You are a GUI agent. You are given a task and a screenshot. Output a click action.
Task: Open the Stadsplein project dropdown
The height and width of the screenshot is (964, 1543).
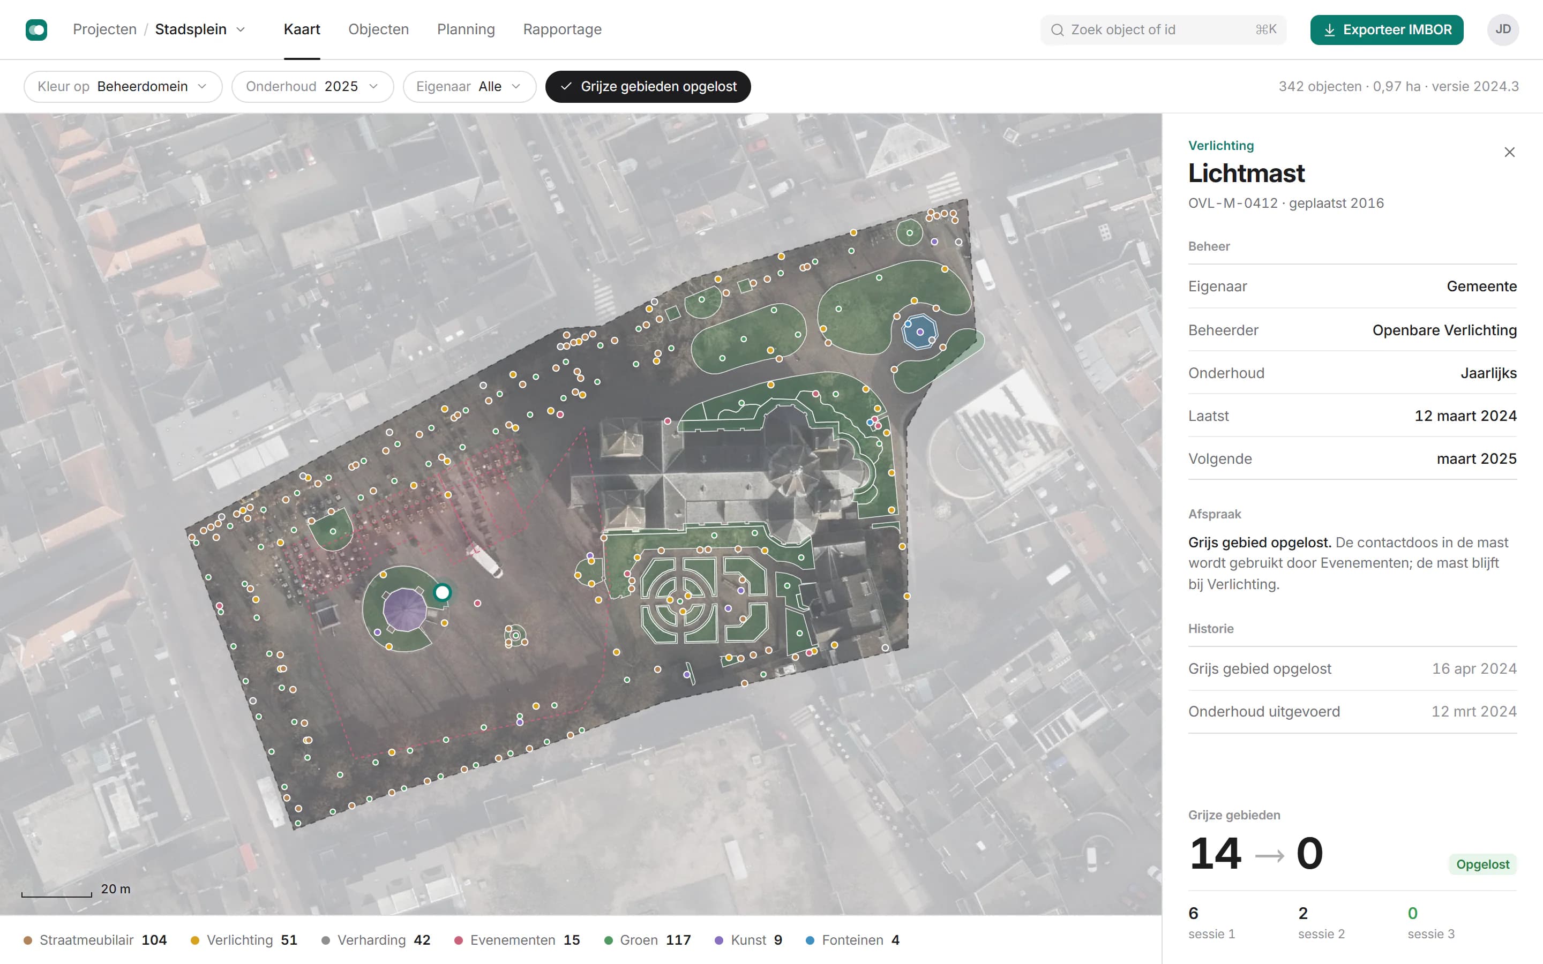pyautogui.click(x=200, y=29)
